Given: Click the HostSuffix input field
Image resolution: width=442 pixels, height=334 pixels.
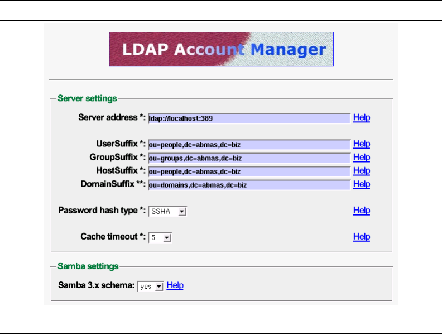Looking at the screenshot, I should point(249,171).
